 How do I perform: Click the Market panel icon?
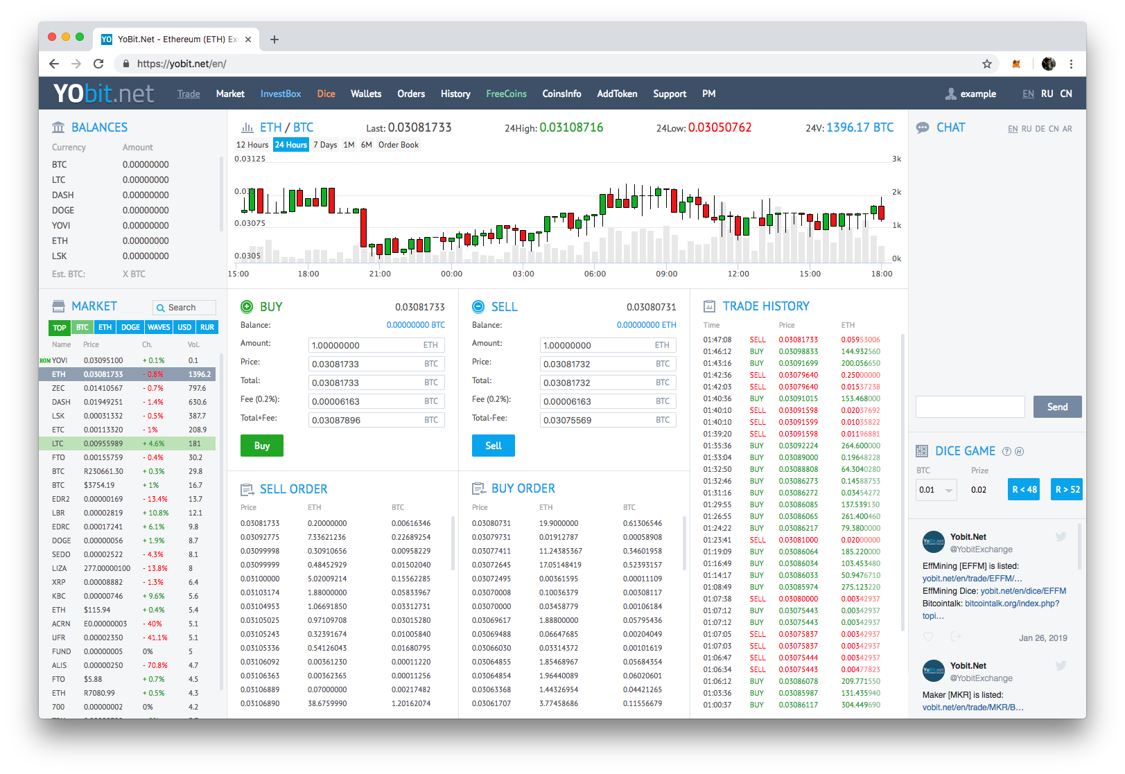pyautogui.click(x=58, y=306)
